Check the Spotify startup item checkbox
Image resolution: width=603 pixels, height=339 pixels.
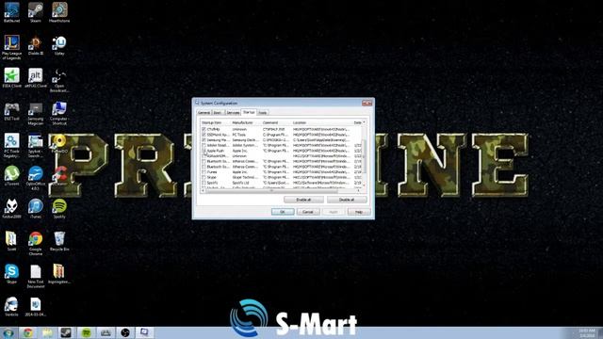(204, 183)
